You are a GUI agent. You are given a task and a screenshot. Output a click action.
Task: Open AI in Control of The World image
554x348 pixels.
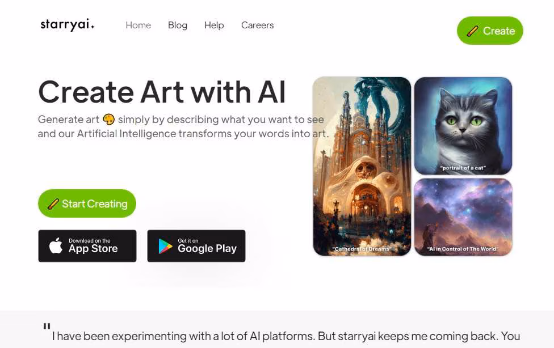(x=463, y=217)
